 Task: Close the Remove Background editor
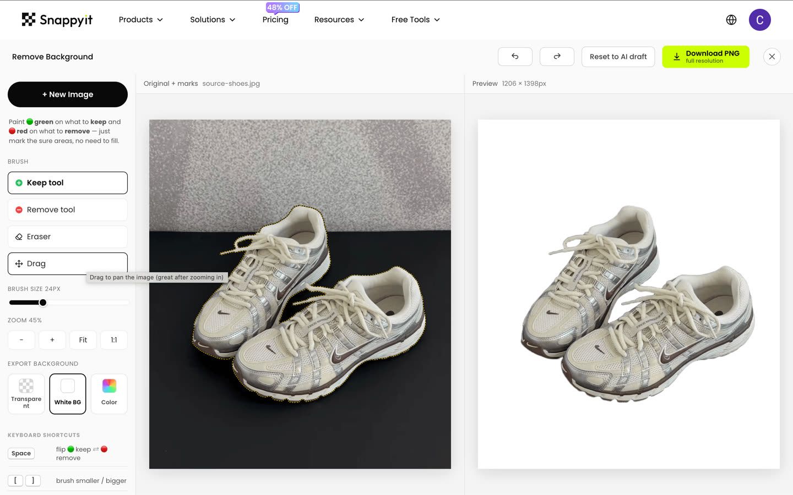pyautogui.click(x=772, y=57)
